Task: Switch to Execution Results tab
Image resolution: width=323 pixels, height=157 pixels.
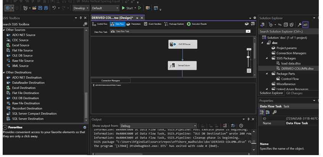Action: pos(197,24)
